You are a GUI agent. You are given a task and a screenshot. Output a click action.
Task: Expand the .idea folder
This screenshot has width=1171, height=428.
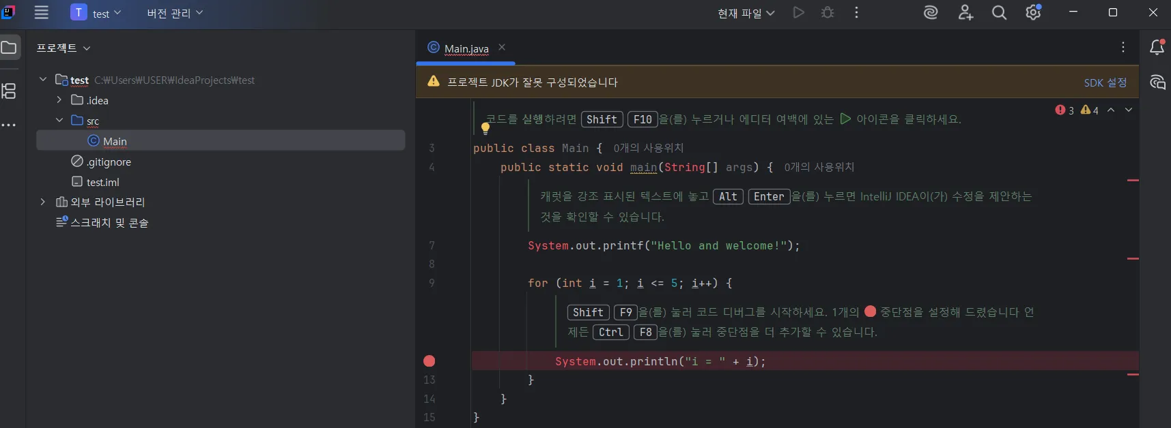pyautogui.click(x=59, y=100)
